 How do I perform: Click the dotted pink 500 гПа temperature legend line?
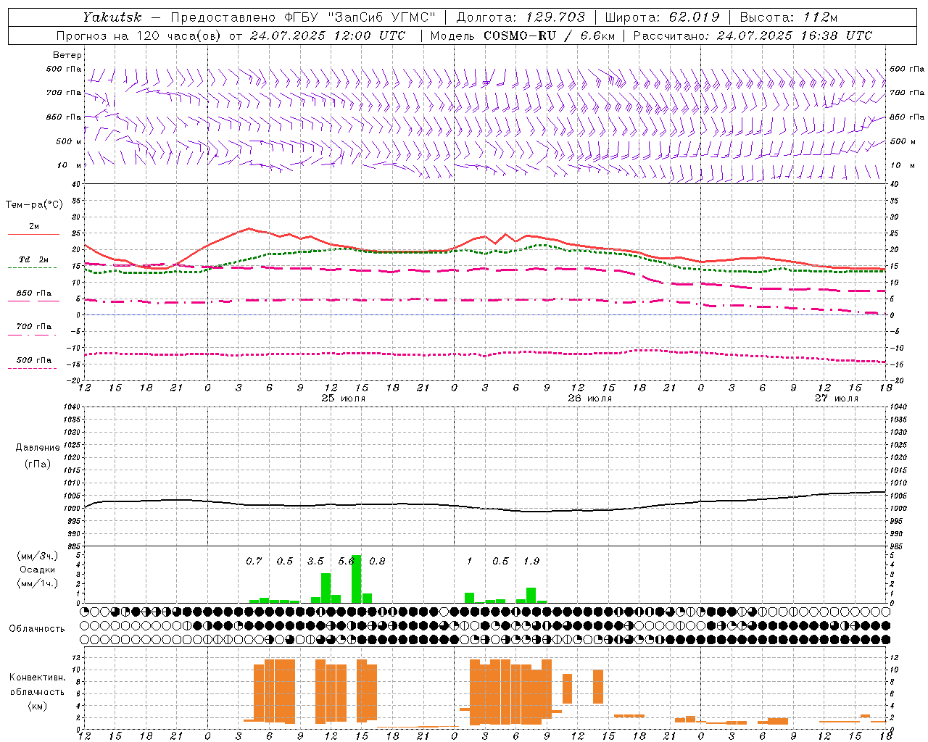coord(32,368)
